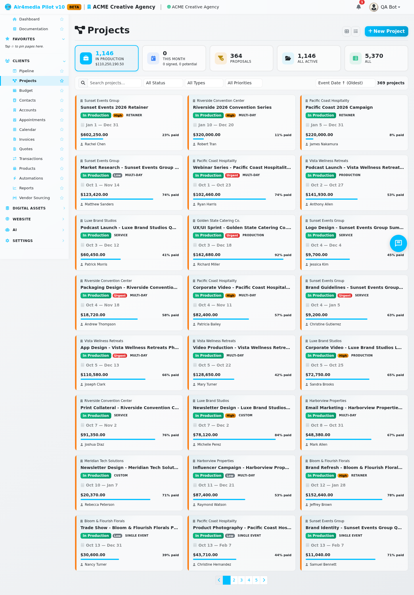Toggle favorite star for Vendor Sourcing
This screenshot has height=595, width=414.
62,198
